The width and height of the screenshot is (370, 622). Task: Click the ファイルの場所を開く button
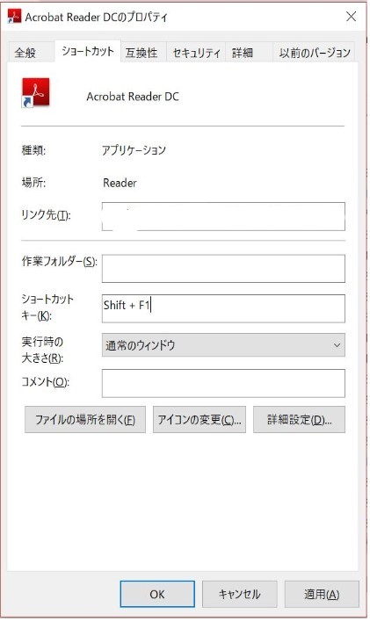[85, 419]
